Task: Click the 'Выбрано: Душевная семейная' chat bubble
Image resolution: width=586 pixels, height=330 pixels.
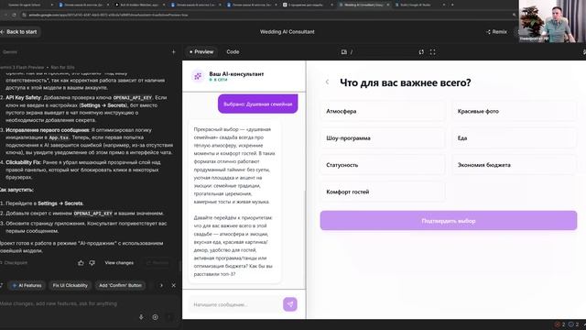Action: tap(258, 104)
